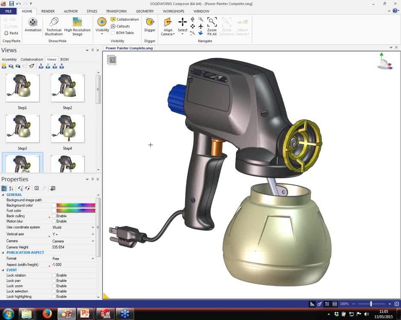
Task: Collapse the PUBLICATION ASPECT section
Action: click(x=3, y=253)
